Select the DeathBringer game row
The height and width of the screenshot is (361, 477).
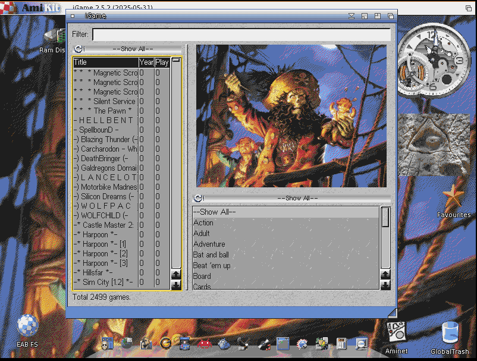click(122, 158)
